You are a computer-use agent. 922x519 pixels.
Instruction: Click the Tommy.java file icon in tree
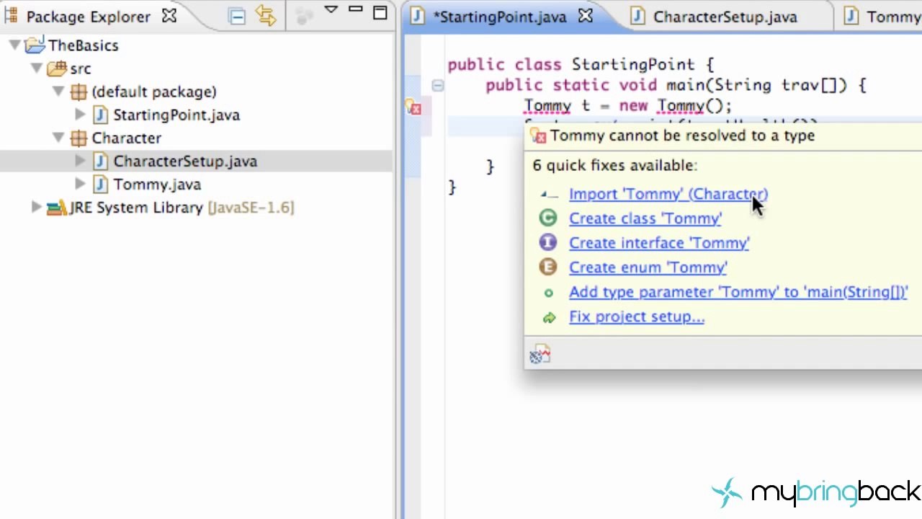(101, 184)
